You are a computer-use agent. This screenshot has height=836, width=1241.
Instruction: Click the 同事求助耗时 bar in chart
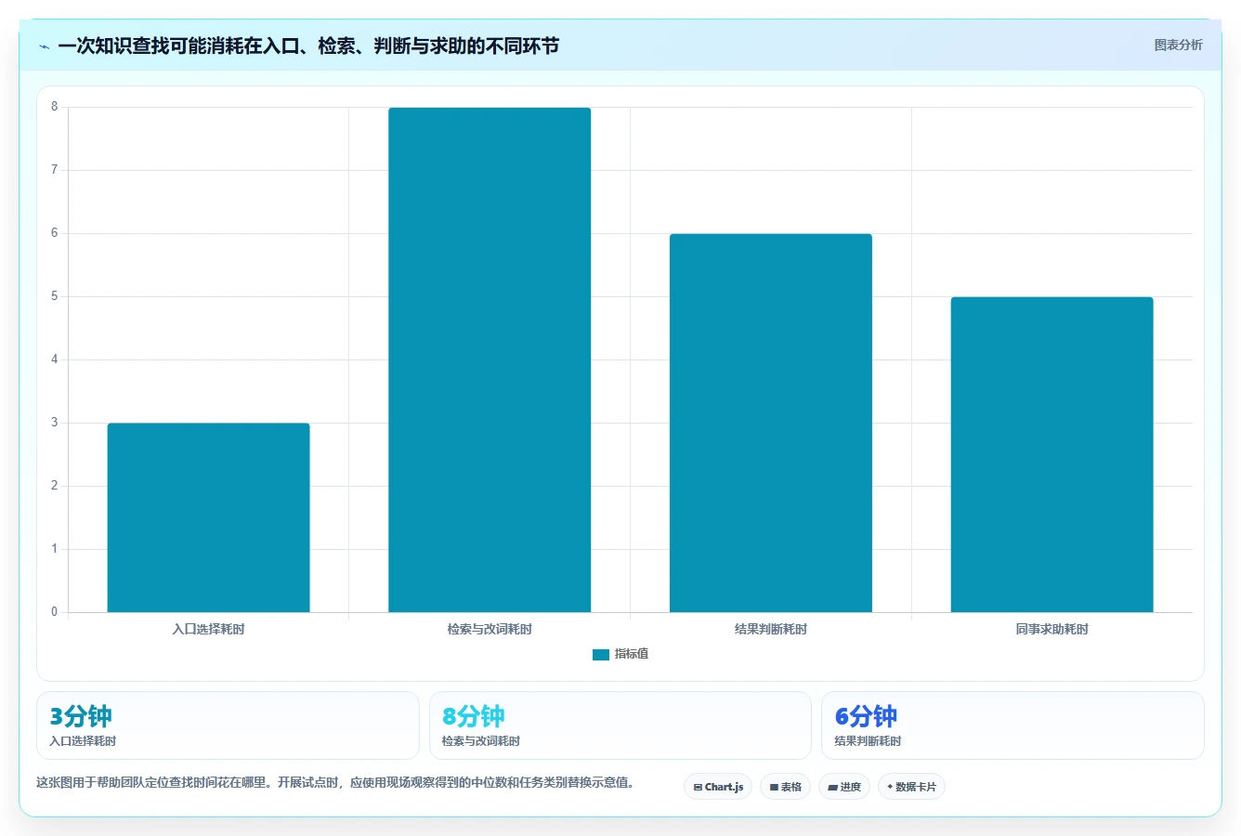1052,454
